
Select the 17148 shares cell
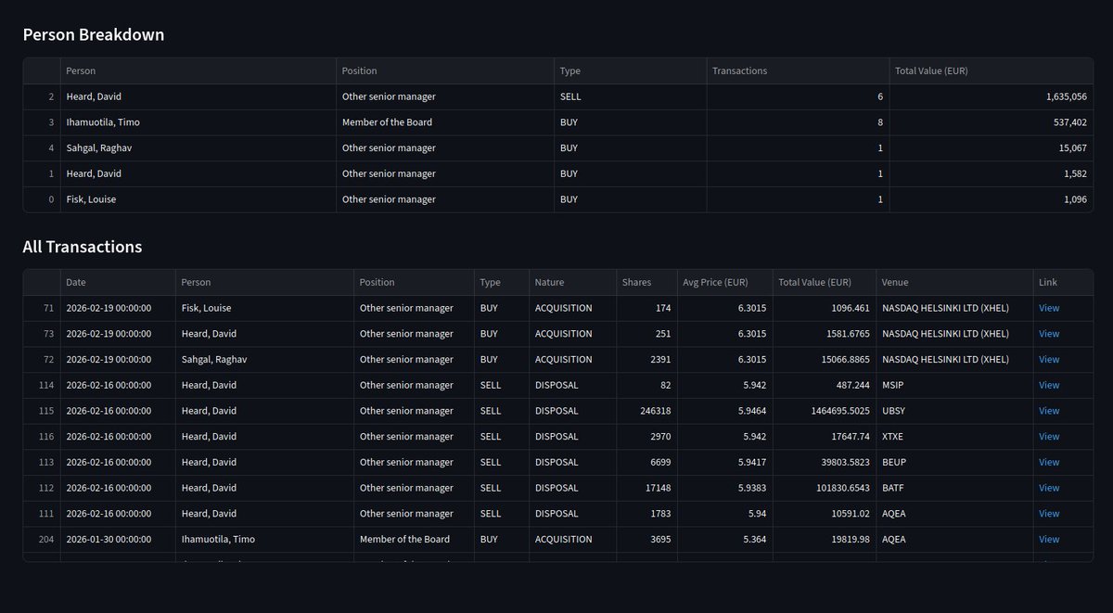(646, 488)
